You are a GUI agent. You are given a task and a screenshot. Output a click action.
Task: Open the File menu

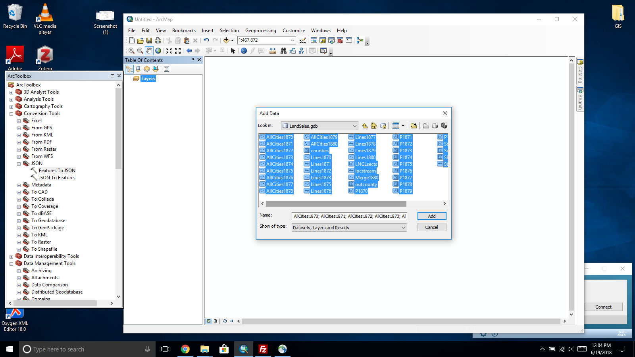click(132, 31)
